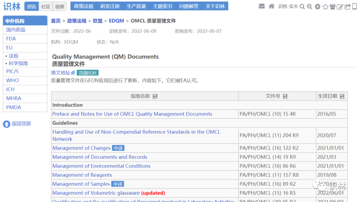
Task: Open 研发注册 menu
Action: coord(110,6)
